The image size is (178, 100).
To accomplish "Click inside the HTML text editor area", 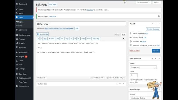I will point(81,58).
